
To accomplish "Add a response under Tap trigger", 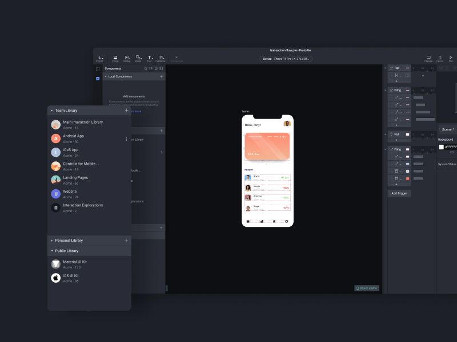I will (396, 81).
